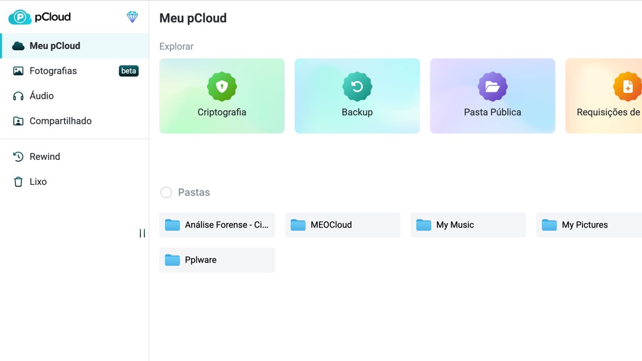Open the Lixo trash section
Image resolution: width=642 pixels, height=361 pixels.
(38, 182)
